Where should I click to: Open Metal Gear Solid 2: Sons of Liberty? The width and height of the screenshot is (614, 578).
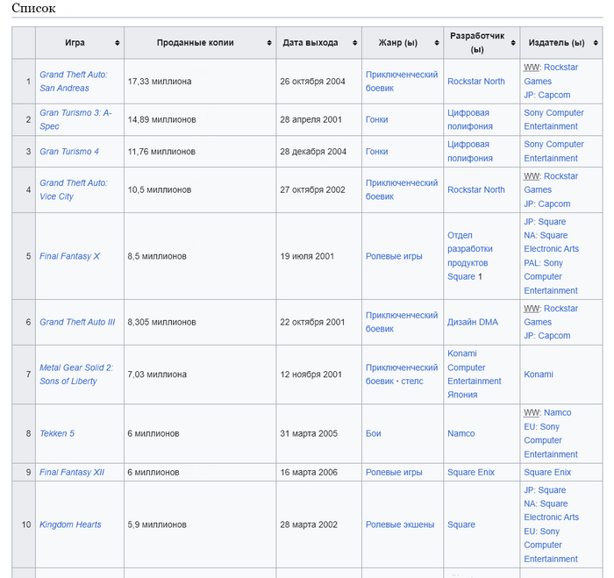76,375
